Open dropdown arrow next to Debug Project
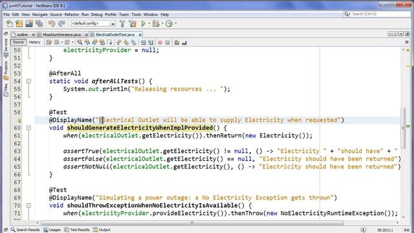The height and width of the screenshot is (233, 414). point(162,23)
